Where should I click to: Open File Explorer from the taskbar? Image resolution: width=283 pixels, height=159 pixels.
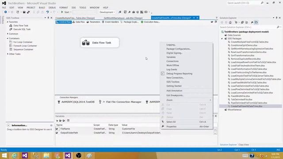(46, 155)
